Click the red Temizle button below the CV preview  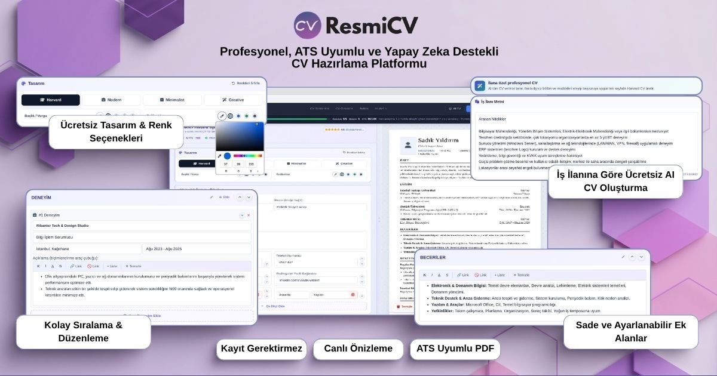[405, 306]
